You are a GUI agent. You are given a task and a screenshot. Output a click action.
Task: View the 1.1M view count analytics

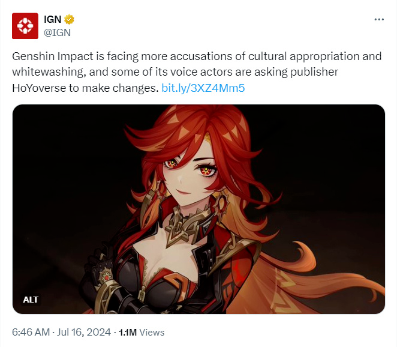coord(128,333)
